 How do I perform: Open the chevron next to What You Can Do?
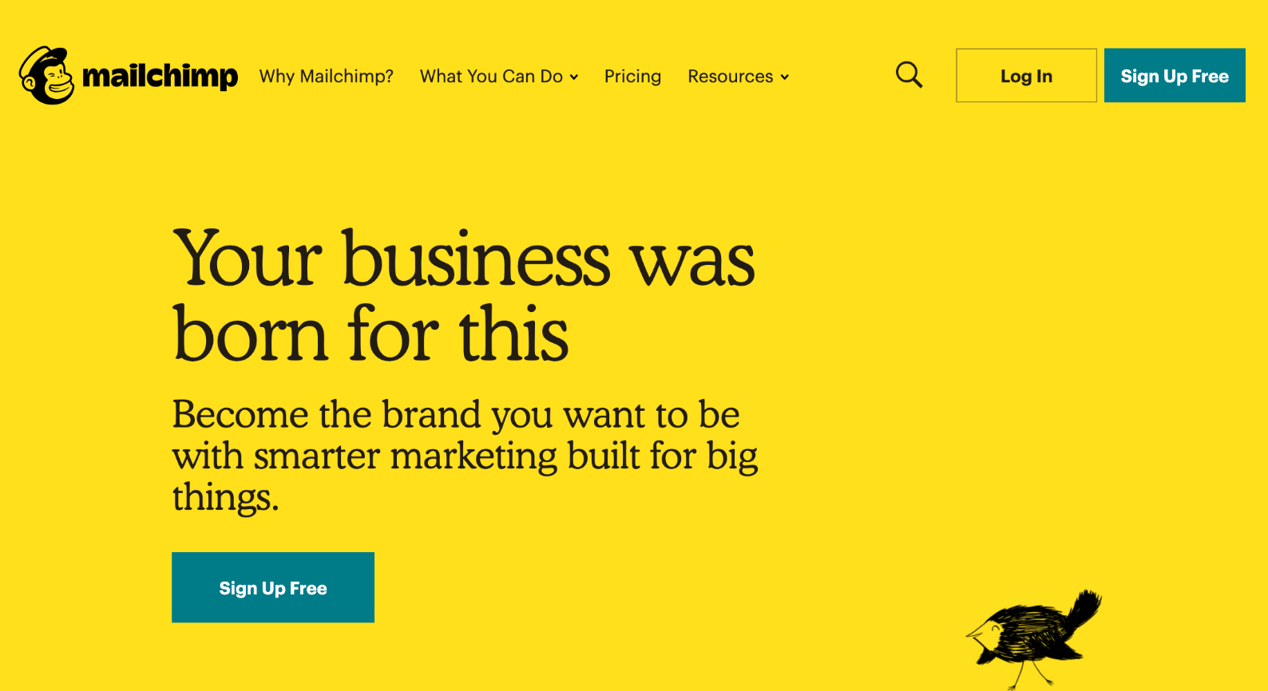coord(575,77)
